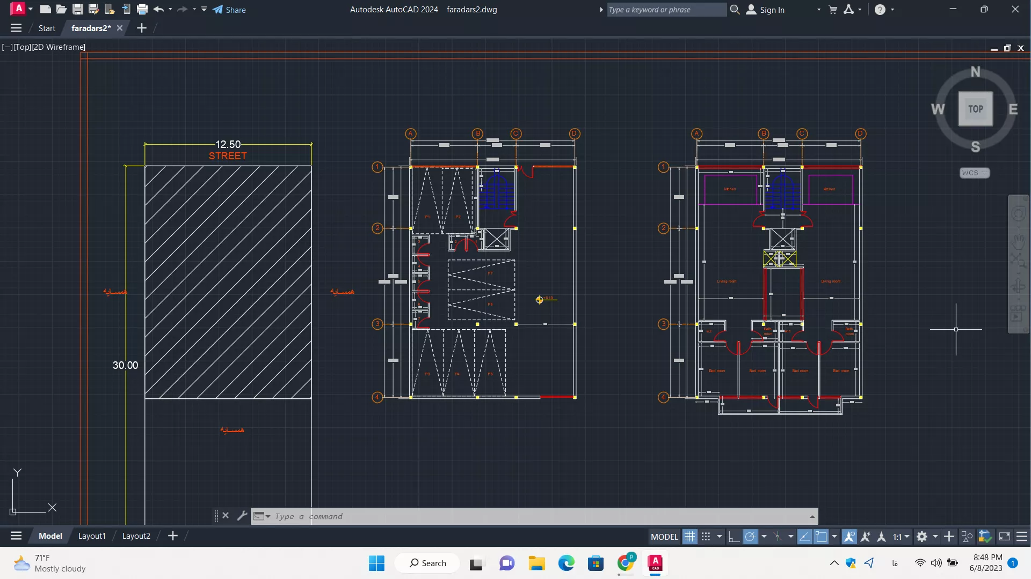Screen dimensions: 1031x579
Task: Click the search magnifier icon
Action: (735, 9)
